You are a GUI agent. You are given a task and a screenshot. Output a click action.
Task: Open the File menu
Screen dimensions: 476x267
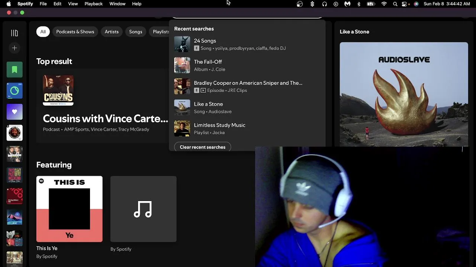43,4
